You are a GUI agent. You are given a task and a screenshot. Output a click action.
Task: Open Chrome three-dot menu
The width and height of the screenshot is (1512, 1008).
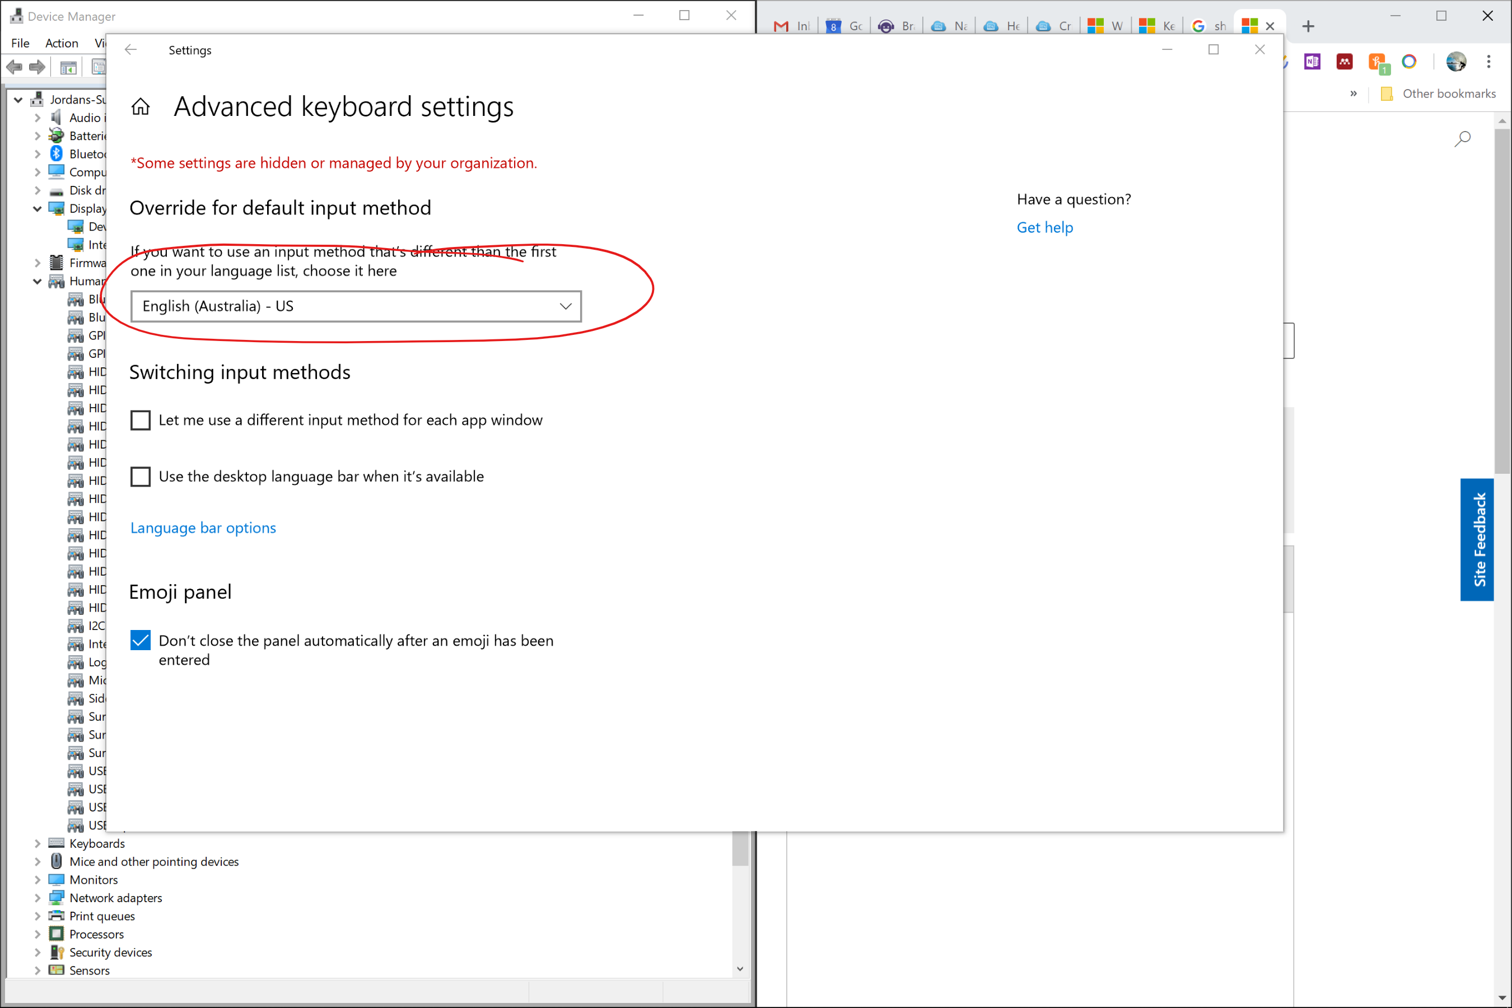1488,62
